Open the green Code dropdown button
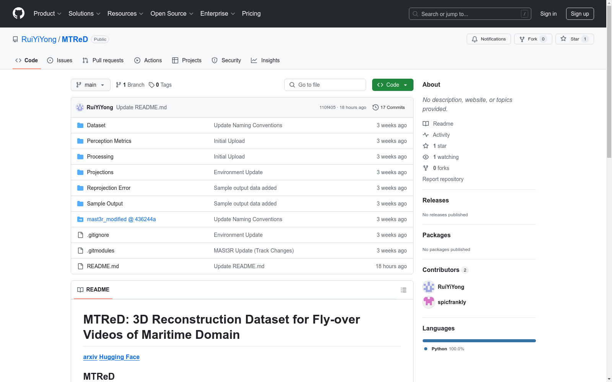 point(393,85)
